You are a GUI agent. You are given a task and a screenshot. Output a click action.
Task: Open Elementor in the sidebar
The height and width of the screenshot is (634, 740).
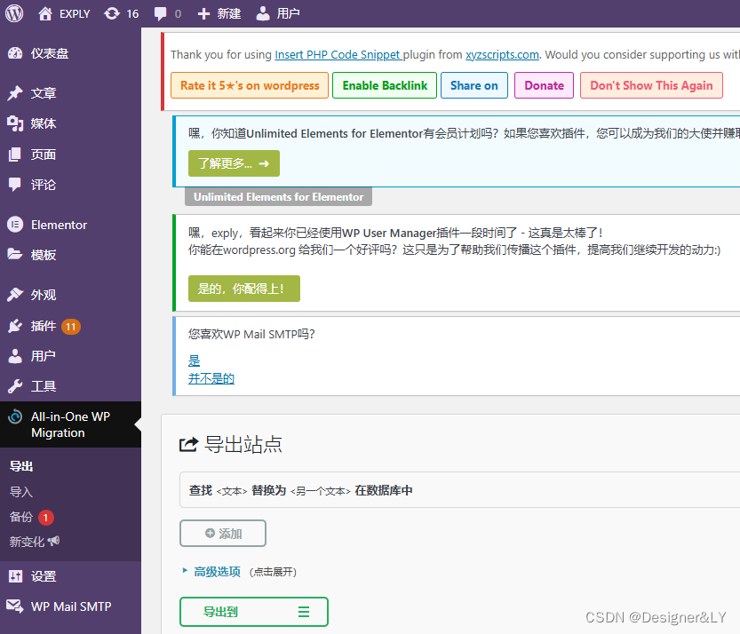[x=59, y=225]
